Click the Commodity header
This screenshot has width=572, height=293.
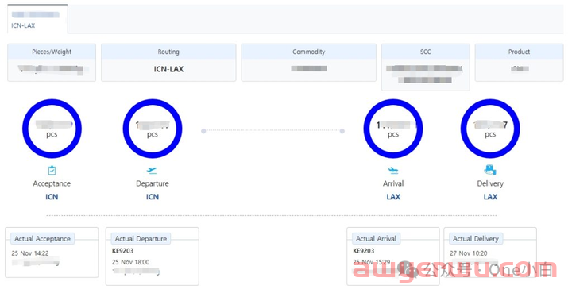point(308,52)
